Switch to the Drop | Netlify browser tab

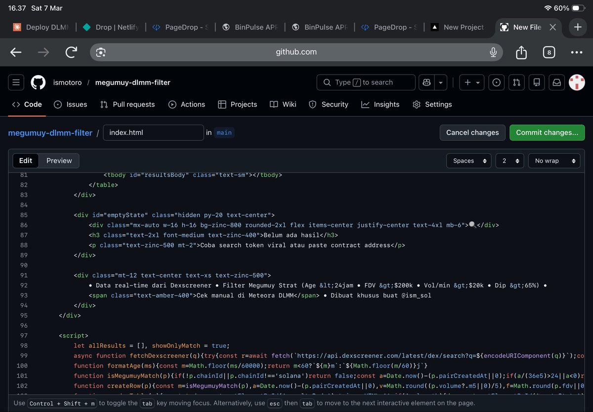(x=111, y=27)
